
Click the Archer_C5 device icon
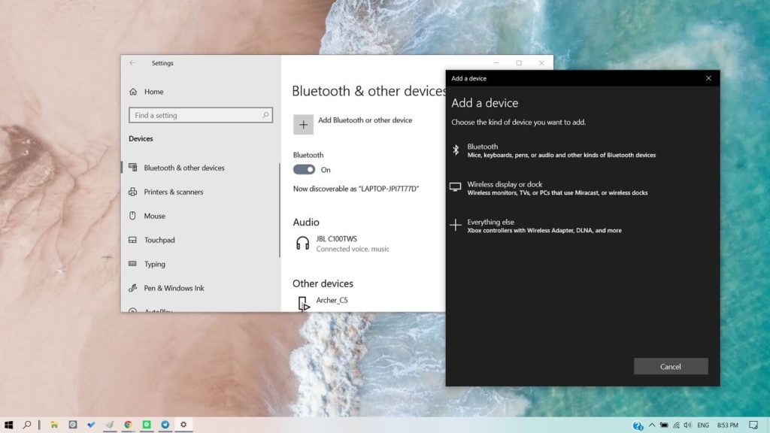click(303, 304)
